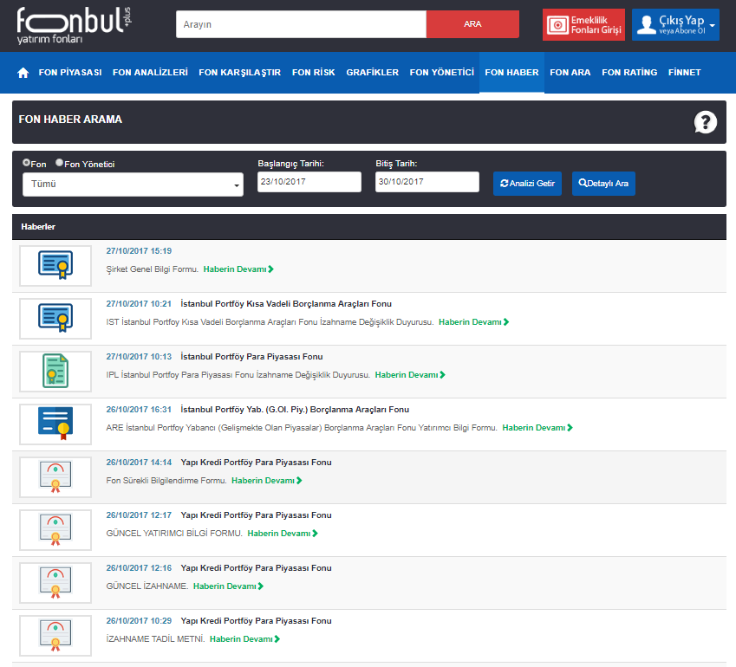Go to the home page icon
The width and height of the screenshot is (736, 667).
[23, 73]
